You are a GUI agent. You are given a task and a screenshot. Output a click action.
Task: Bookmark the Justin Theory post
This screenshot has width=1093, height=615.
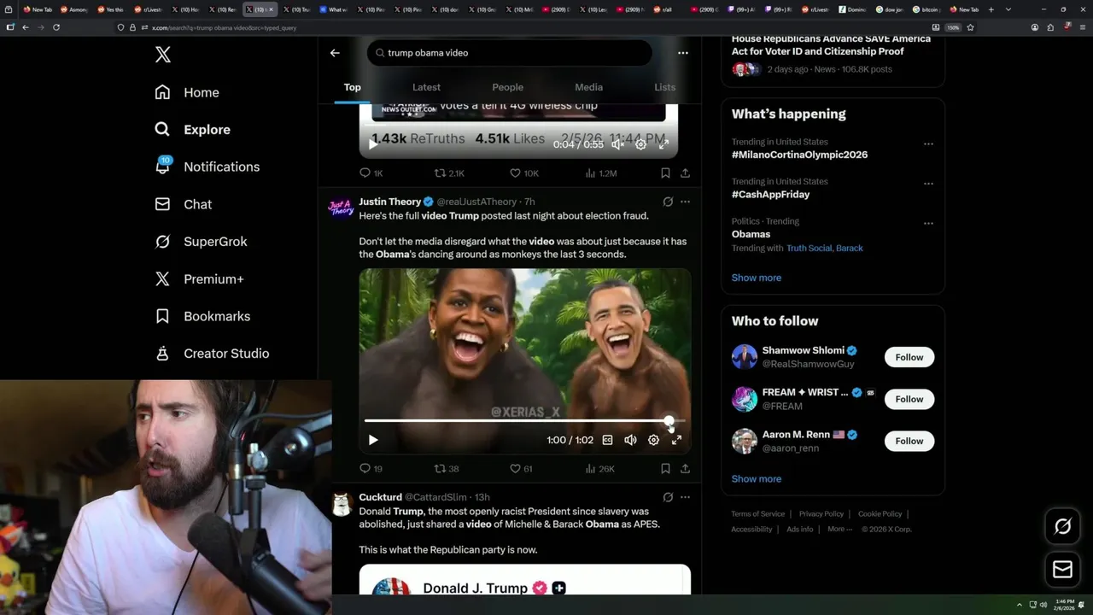(665, 468)
